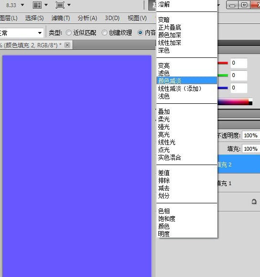Pick a color from the spectrum ramp

(233, 102)
